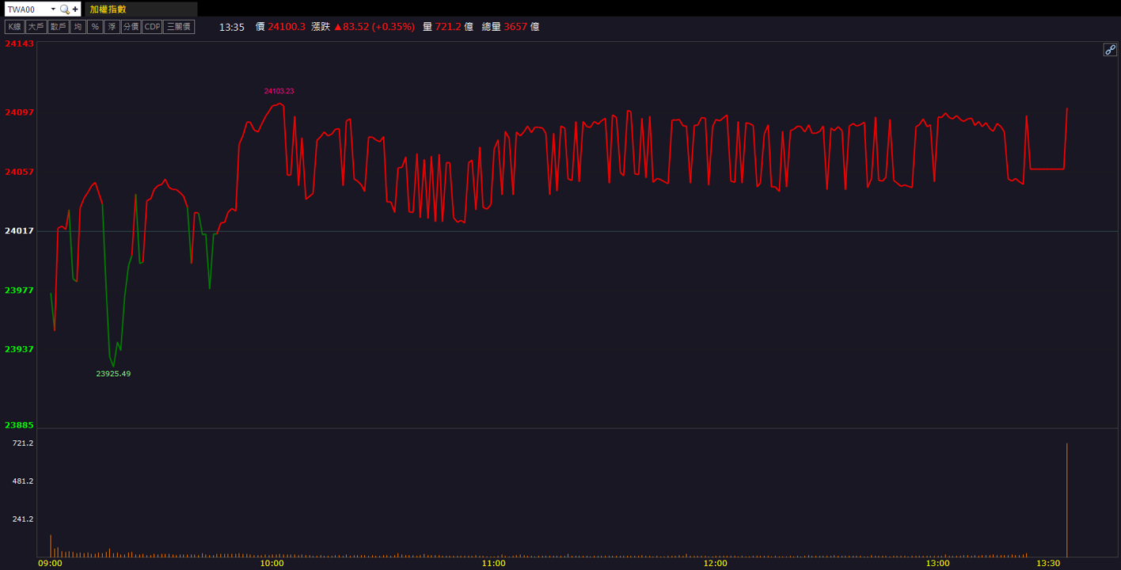Image resolution: width=1121 pixels, height=570 pixels.
Task: Toggle the 浮 button
Action: pyautogui.click(x=112, y=27)
